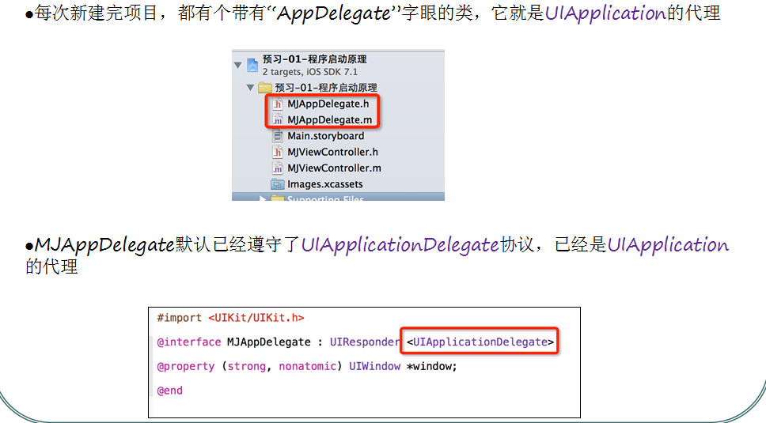Screen dimensions: 766x423
Task: Click the '@interface' keyword
Action: coord(188,342)
